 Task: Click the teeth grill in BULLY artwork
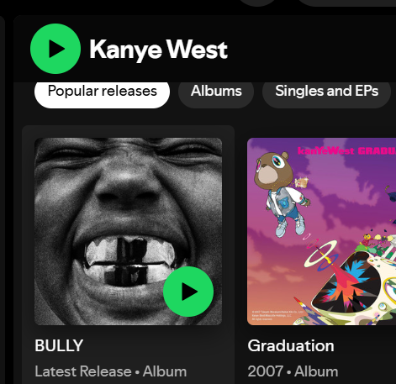point(129,260)
